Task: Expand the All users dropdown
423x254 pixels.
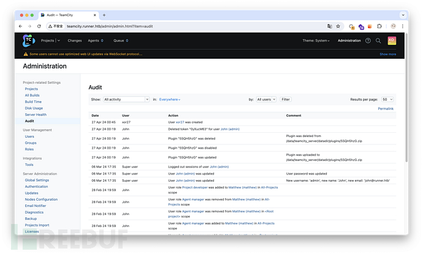Action: point(266,99)
